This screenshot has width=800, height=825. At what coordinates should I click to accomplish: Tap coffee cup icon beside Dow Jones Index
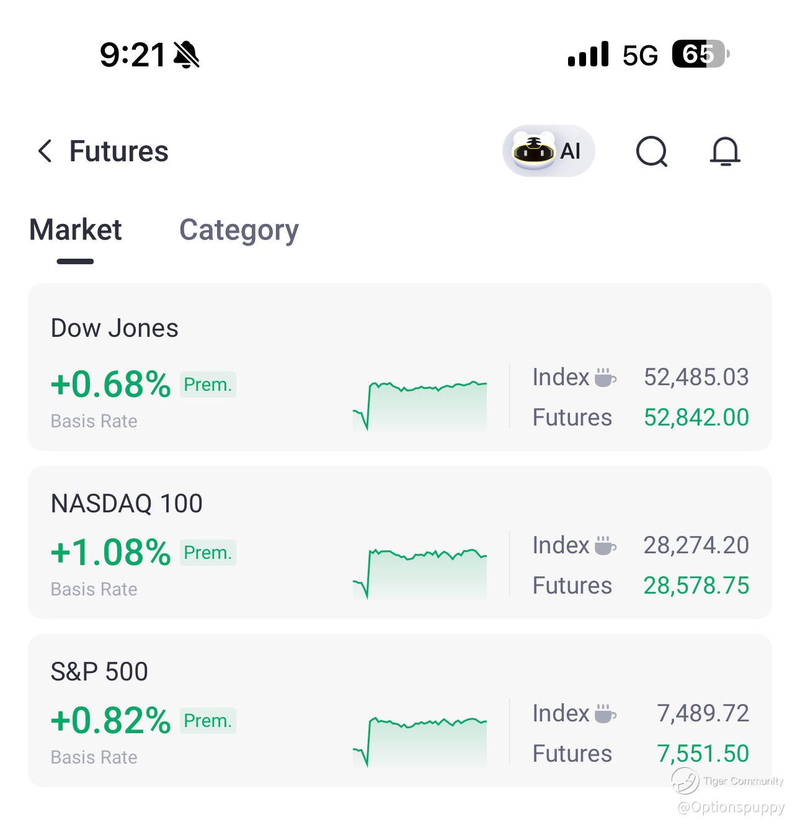pos(605,377)
